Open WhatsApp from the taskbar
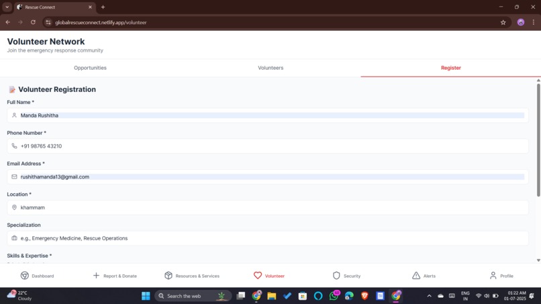Image resolution: width=541 pixels, height=304 pixels. [x=334, y=296]
